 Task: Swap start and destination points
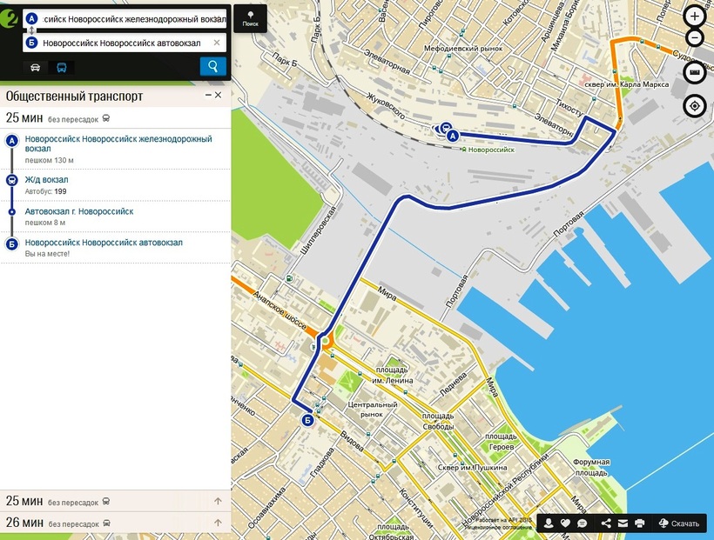32,30
